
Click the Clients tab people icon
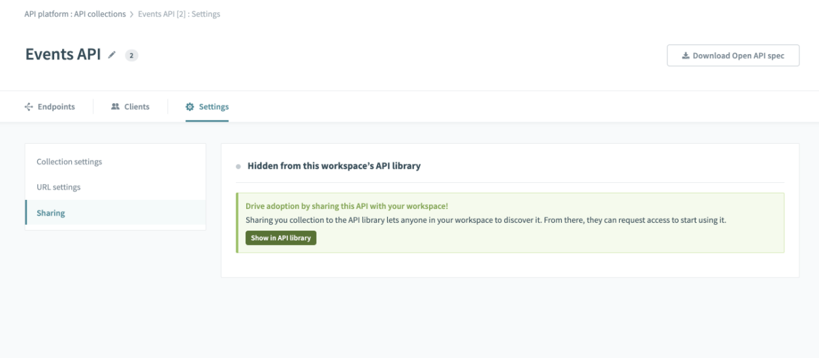pos(116,106)
